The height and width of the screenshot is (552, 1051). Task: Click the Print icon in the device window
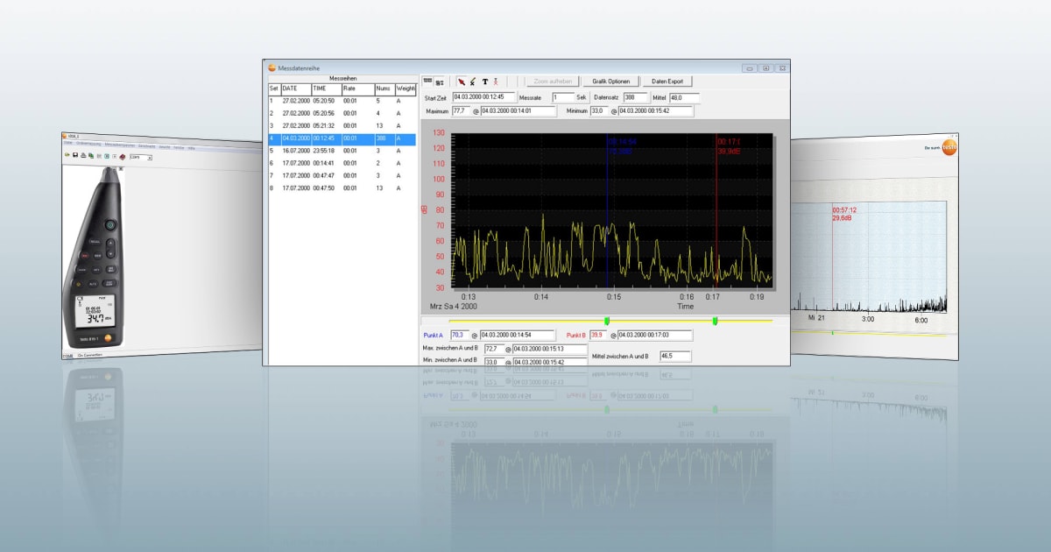point(82,156)
